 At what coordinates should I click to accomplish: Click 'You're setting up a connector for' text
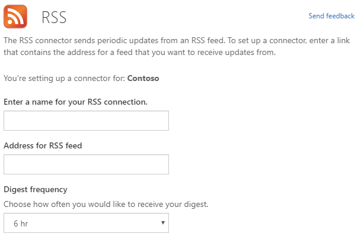64,78
